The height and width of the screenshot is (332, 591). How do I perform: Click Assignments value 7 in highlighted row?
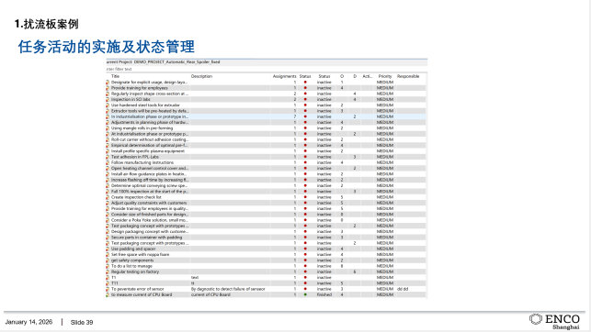tap(295, 116)
